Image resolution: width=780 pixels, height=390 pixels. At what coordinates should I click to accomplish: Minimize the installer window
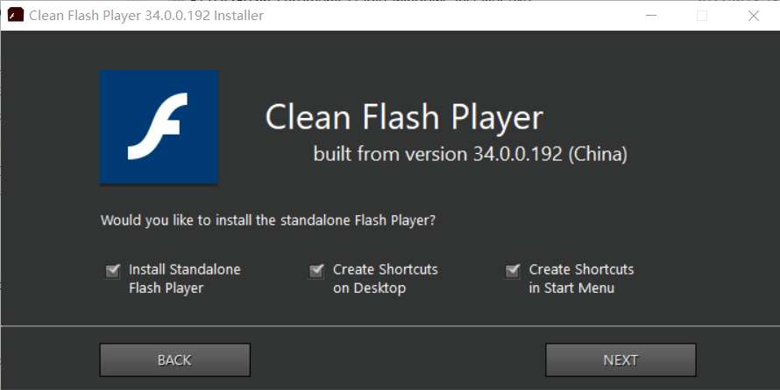[650, 16]
